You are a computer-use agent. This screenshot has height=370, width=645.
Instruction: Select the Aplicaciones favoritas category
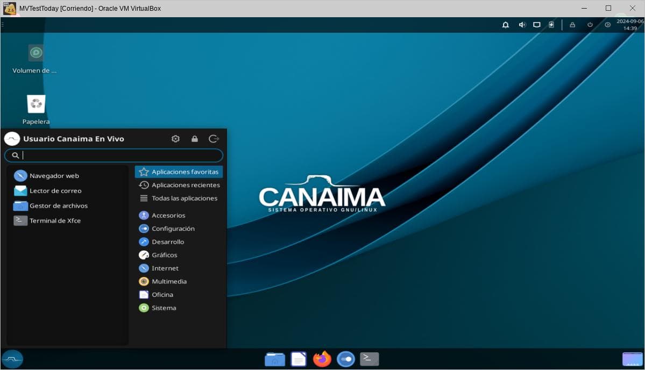click(179, 172)
